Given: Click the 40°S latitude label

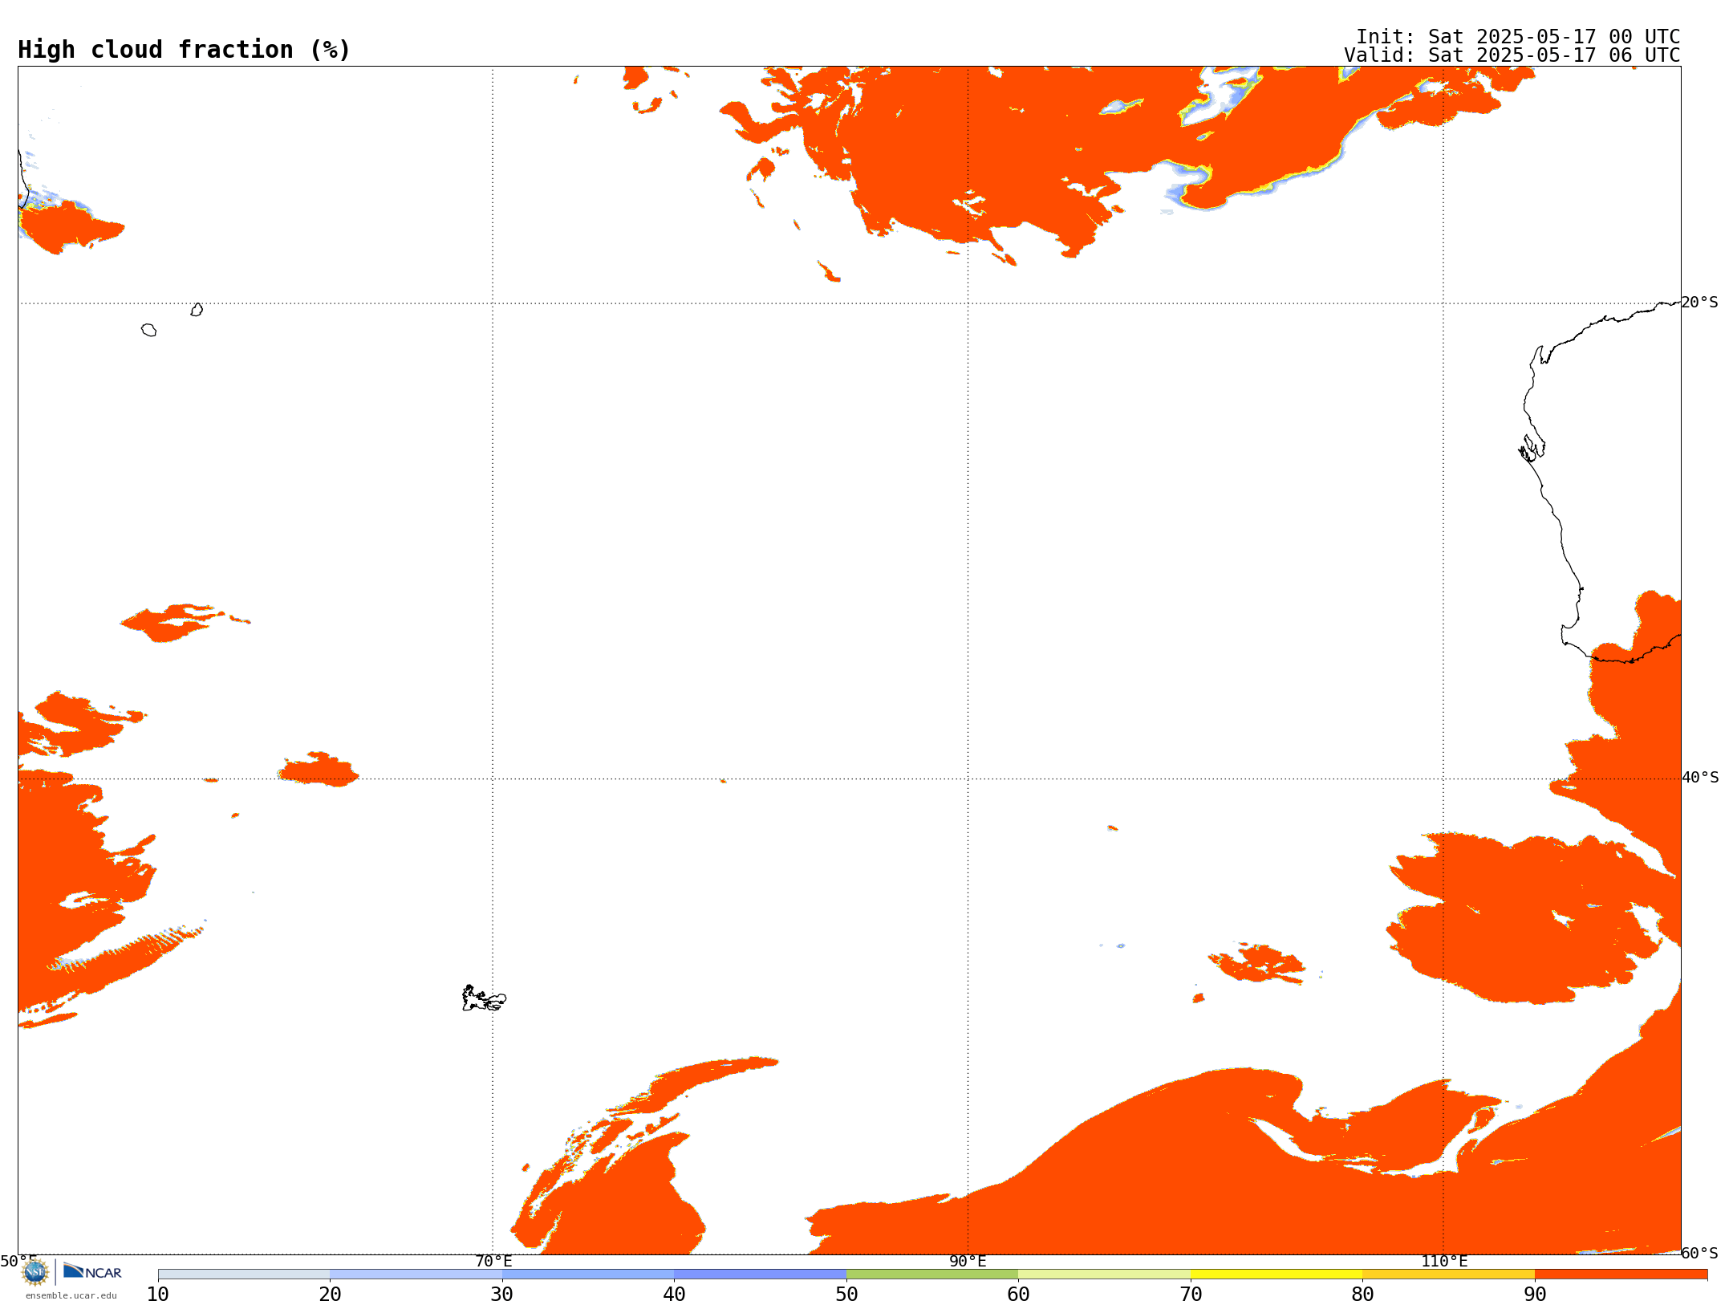Looking at the screenshot, I should click(x=1700, y=778).
